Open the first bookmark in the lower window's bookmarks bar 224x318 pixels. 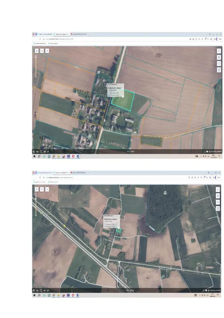point(40,182)
